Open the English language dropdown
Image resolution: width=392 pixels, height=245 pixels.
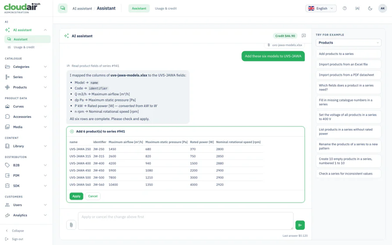[321, 8]
